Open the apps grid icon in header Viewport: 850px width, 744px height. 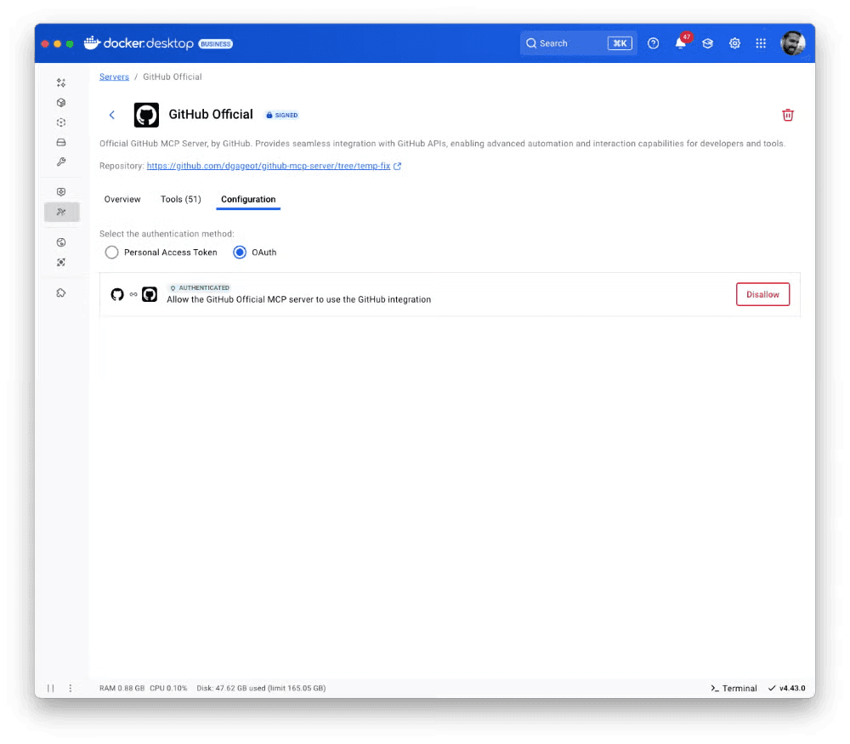pos(761,43)
